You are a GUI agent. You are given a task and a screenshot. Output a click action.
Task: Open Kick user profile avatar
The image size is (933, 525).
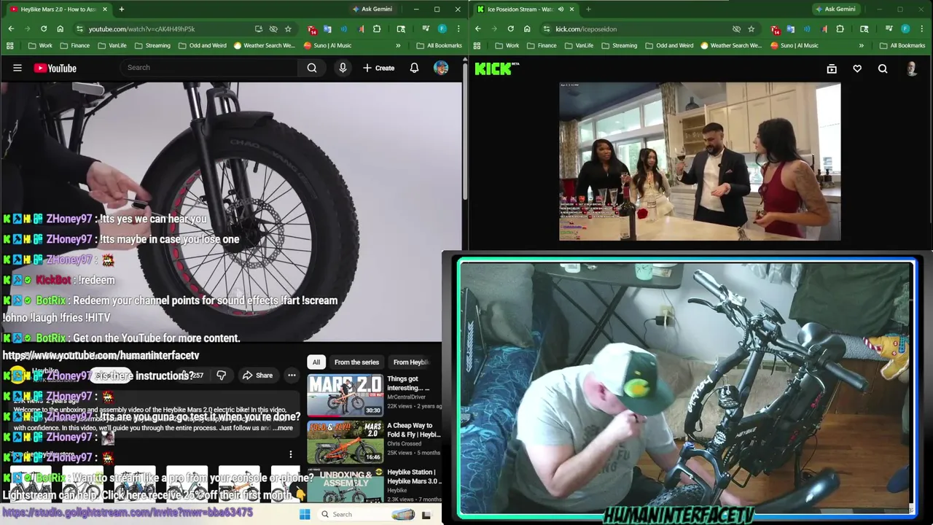(x=911, y=69)
